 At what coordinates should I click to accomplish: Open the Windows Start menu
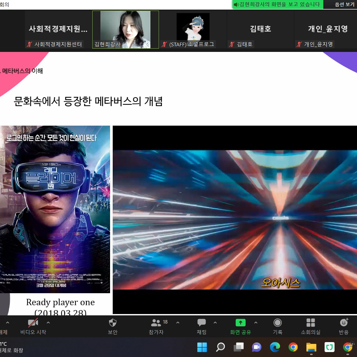[x=202, y=347]
